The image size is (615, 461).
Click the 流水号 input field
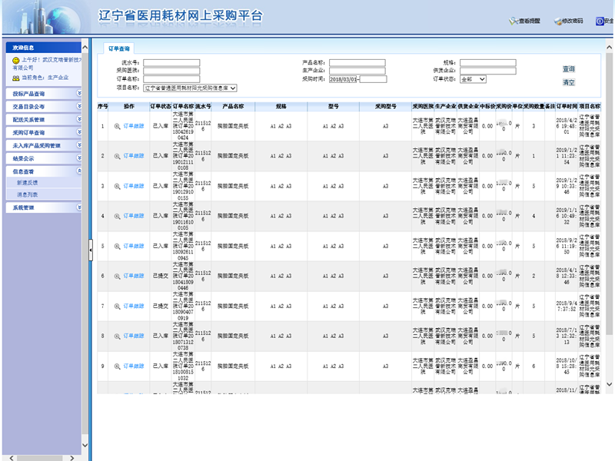pyautogui.click(x=171, y=63)
